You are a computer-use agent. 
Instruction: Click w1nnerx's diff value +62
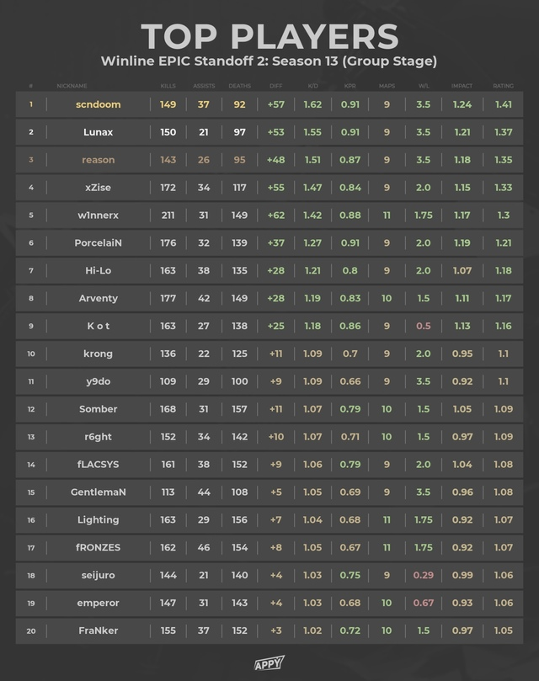276,215
